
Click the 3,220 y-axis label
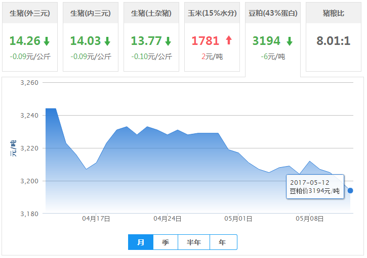(29, 148)
